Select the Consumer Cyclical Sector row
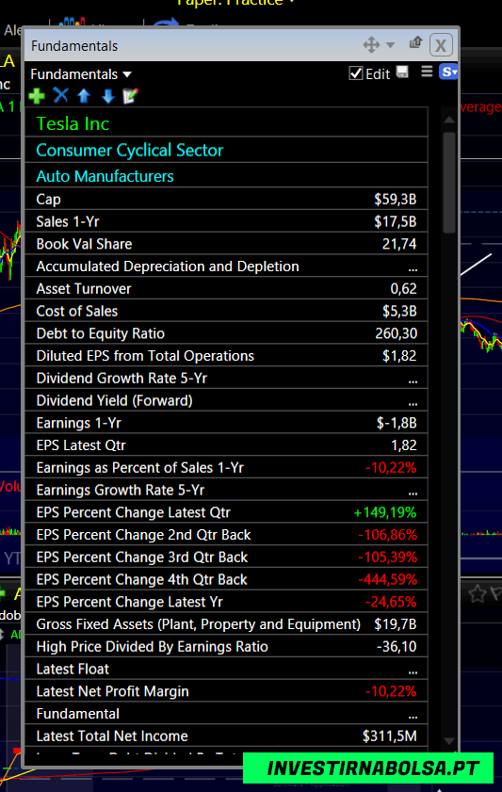The width and height of the screenshot is (502, 792). 226,150
